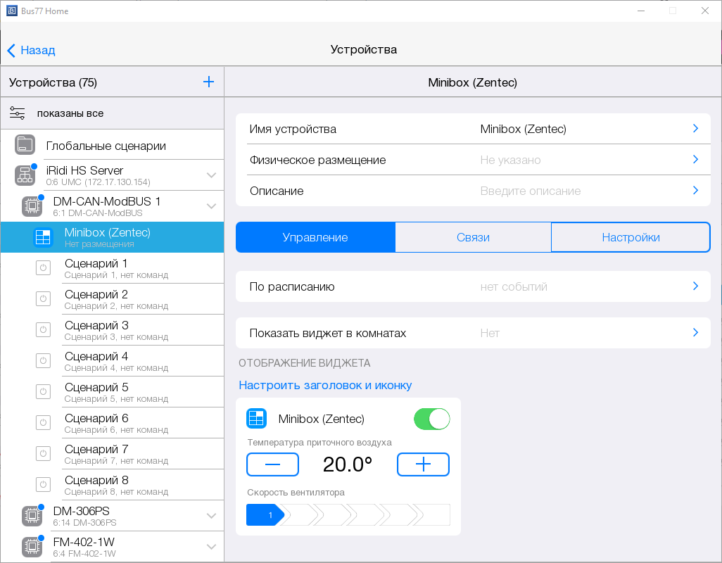Click the Global scenarios folder icon
Viewport: 722px width, 563px height.
25,146
